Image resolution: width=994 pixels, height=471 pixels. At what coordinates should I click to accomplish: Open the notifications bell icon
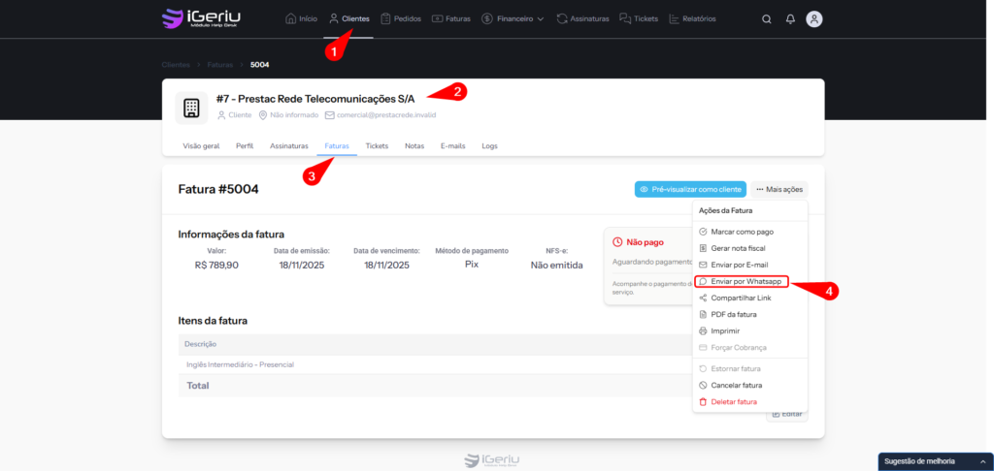point(790,18)
